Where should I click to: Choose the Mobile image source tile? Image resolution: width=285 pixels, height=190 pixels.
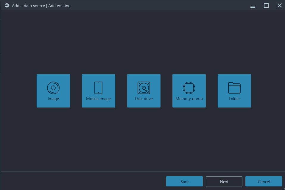99,91
